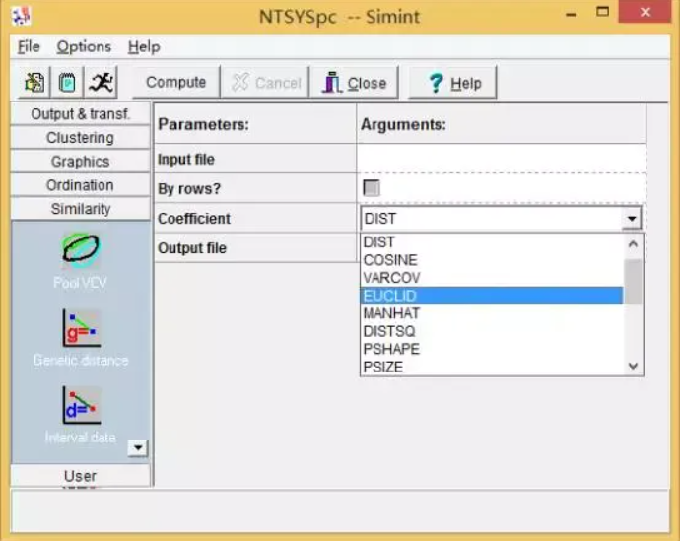This screenshot has width=680, height=541.
Task: Choose COSINE from the coefficient list
Action: tap(492, 260)
